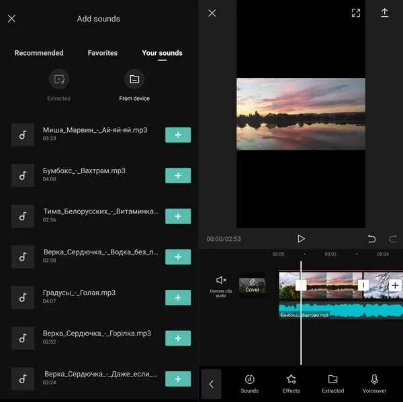
Task: Play the video preview
Action: coord(301,239)
